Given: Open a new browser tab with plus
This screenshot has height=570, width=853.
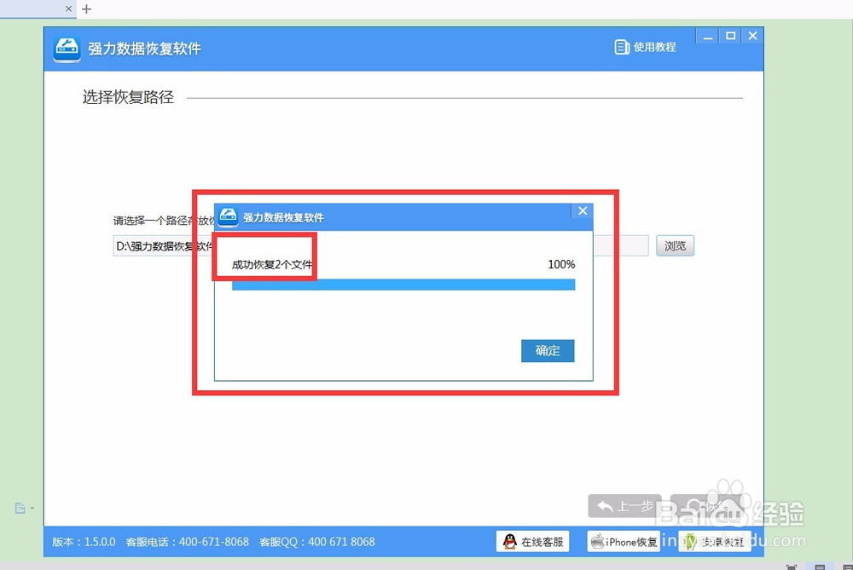Looking at the screenshot, I should 86,9.
